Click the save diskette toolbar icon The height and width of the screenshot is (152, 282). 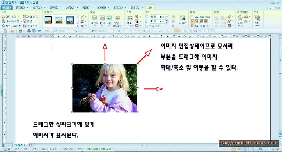point(20,31)
